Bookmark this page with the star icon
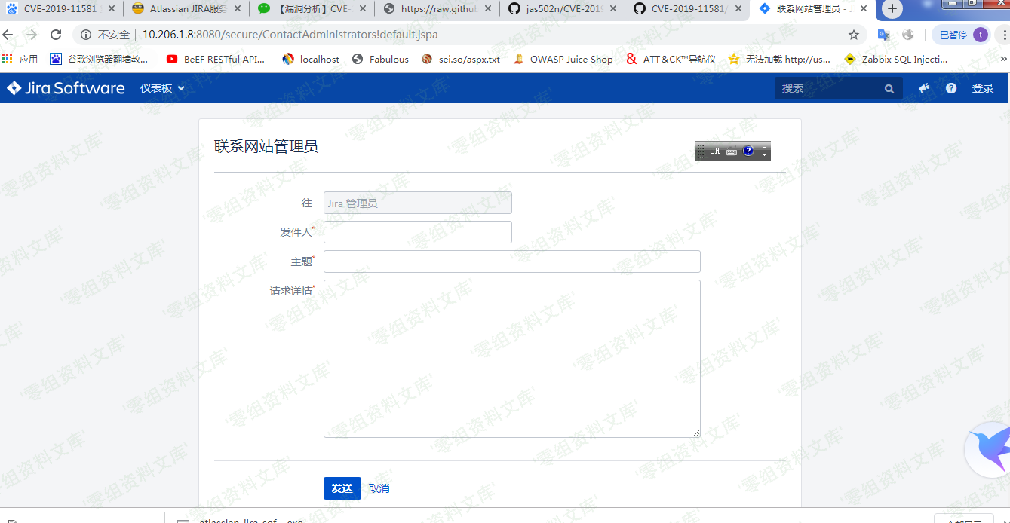 point(854,35)
